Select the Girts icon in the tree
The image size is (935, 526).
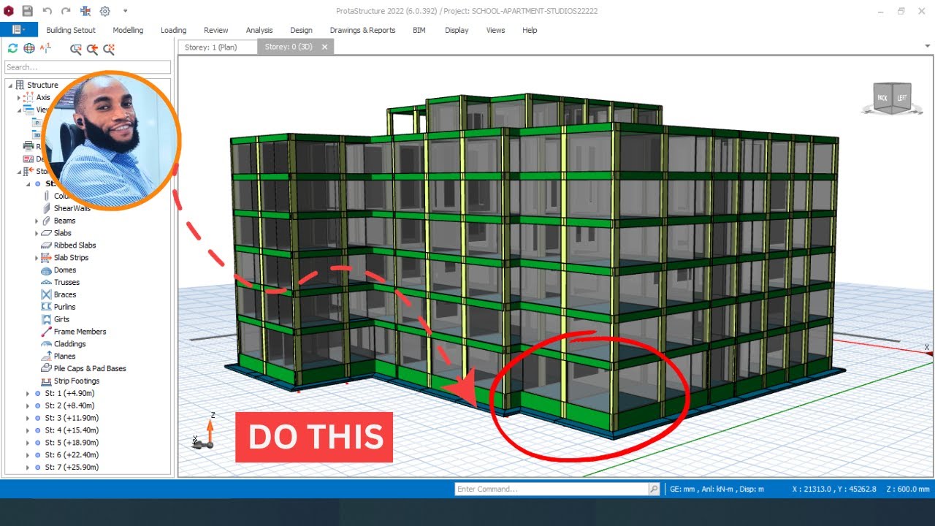47,319
